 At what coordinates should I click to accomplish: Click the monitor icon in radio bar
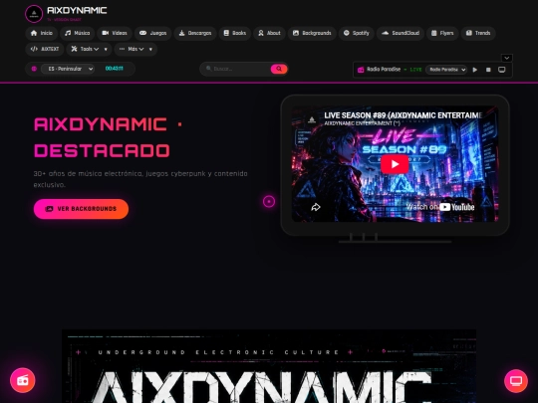(501, 70)
